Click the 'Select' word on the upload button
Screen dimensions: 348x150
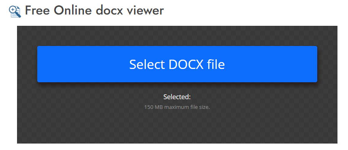tap(147, 64)
